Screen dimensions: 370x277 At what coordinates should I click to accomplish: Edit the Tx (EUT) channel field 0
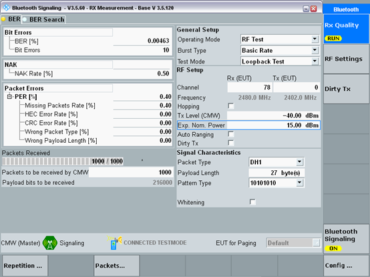297,87
